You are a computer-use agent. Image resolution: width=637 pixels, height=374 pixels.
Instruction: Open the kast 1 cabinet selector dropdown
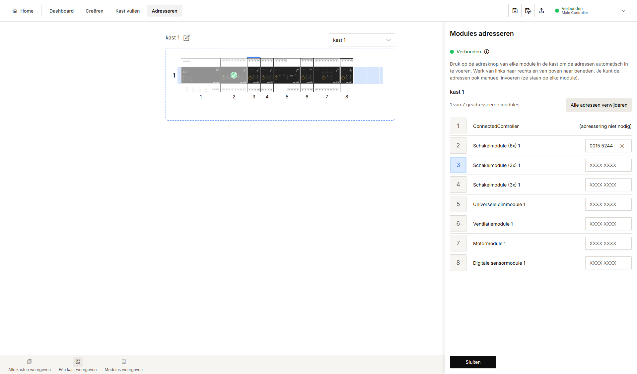[x=362, y=40]
